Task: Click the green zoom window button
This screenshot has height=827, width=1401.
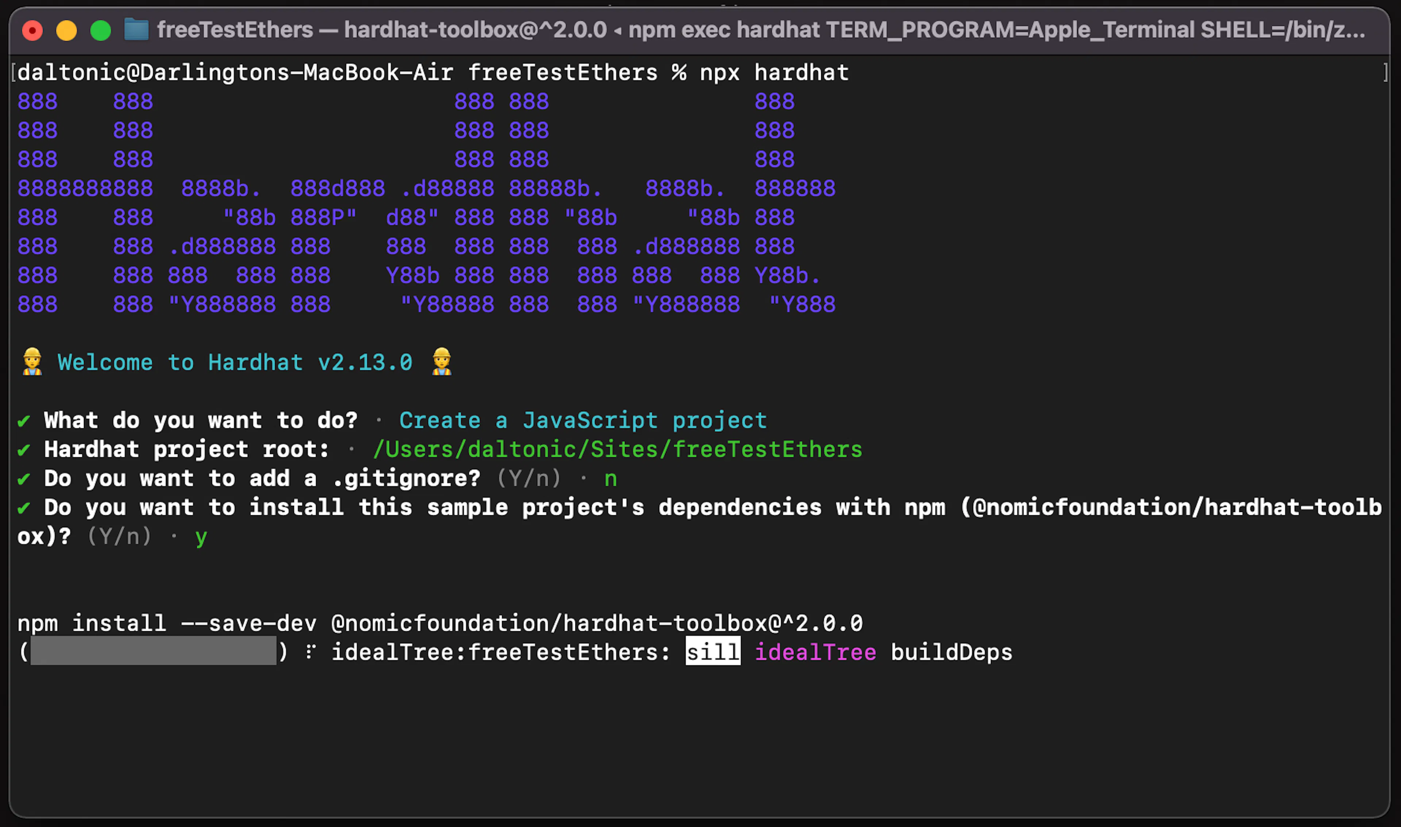Action: click(x=101, y=30)
